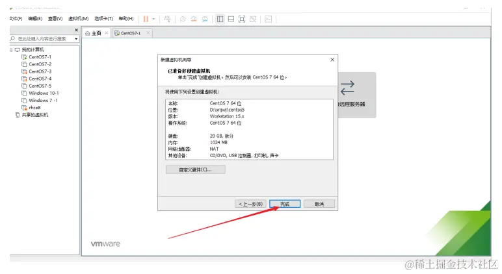The image size is (502, 274).
Task: Click the orange pause/suspend toolbar icon
Action: pyautogui.click(x=146, y=19)
